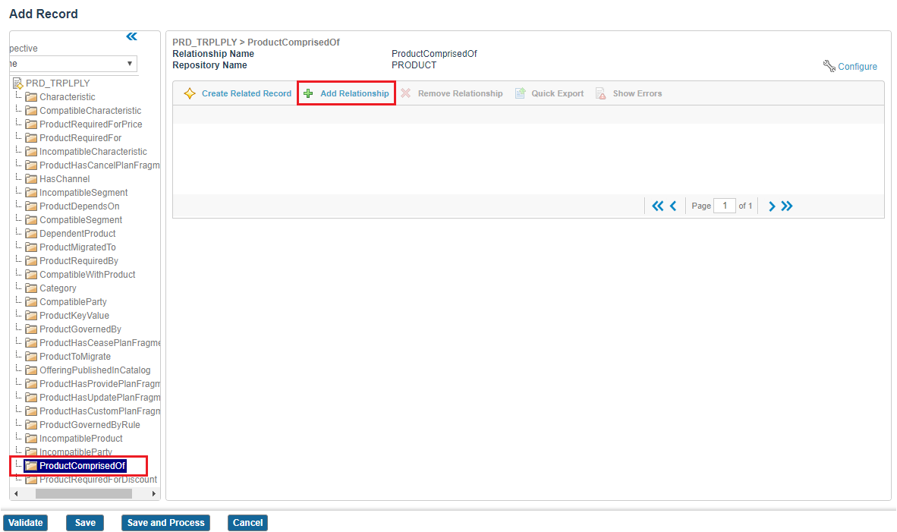
Task: Select ProductGovernedBy tree item
Action: pyautogui.click(x=80, y=329)
